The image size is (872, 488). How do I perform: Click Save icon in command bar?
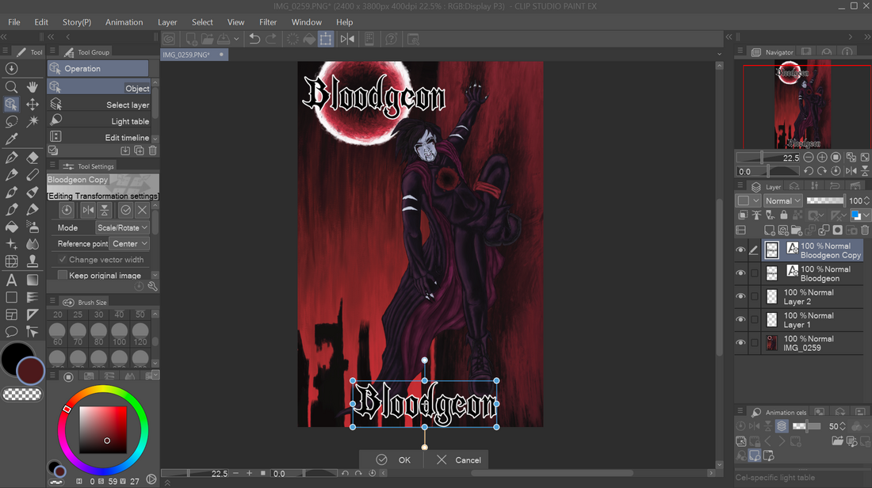click(x=224, y=39)
